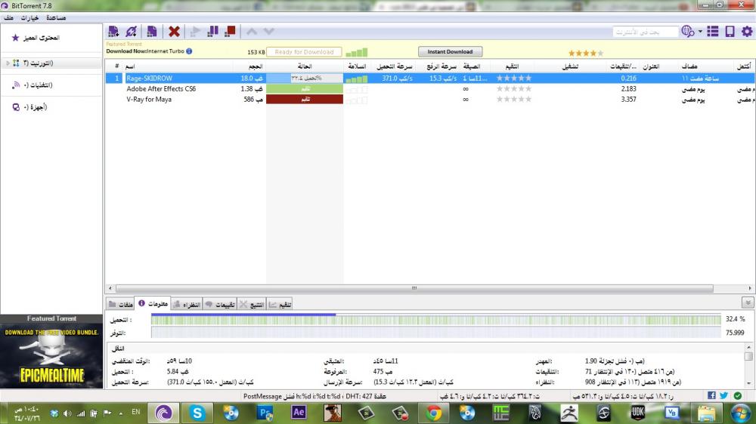Select the Feeds (0) sidebar item
This screenshot has width=756, height=424.
click(33, 85)
